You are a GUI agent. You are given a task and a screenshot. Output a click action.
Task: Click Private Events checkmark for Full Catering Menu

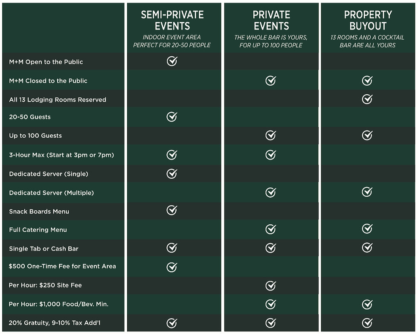pos(270,229)
